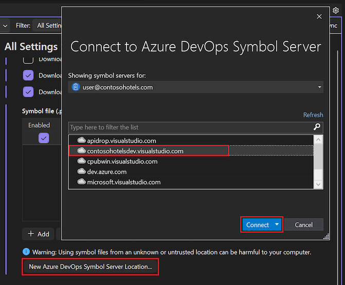Screen dimensions: 345x285
Task: Click the search magnifier in filter box
Action: (317, 127)
